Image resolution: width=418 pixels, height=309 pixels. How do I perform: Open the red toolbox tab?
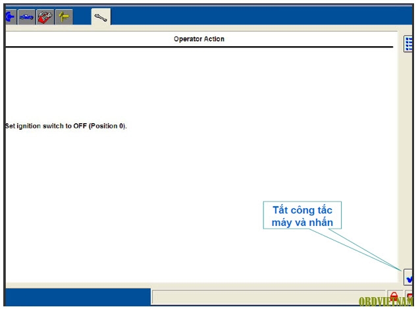45,17
